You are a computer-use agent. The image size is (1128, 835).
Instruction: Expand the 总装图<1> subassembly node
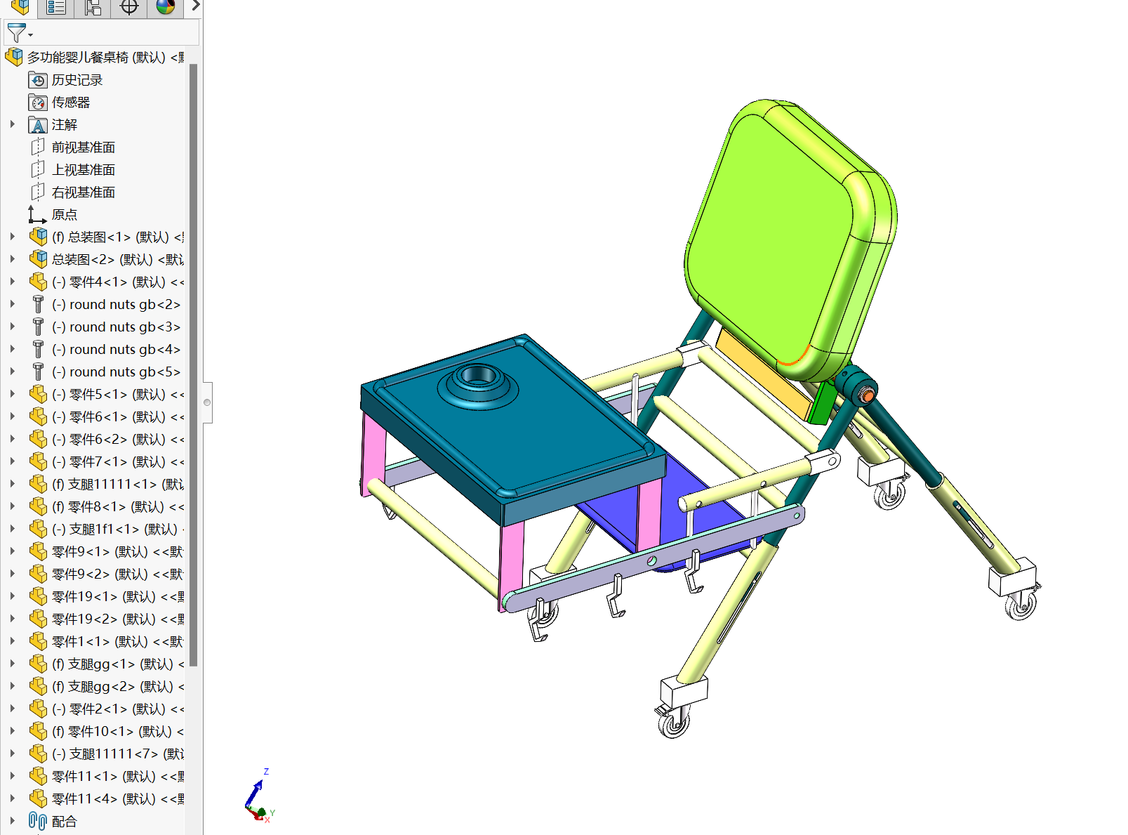[12, 237]
